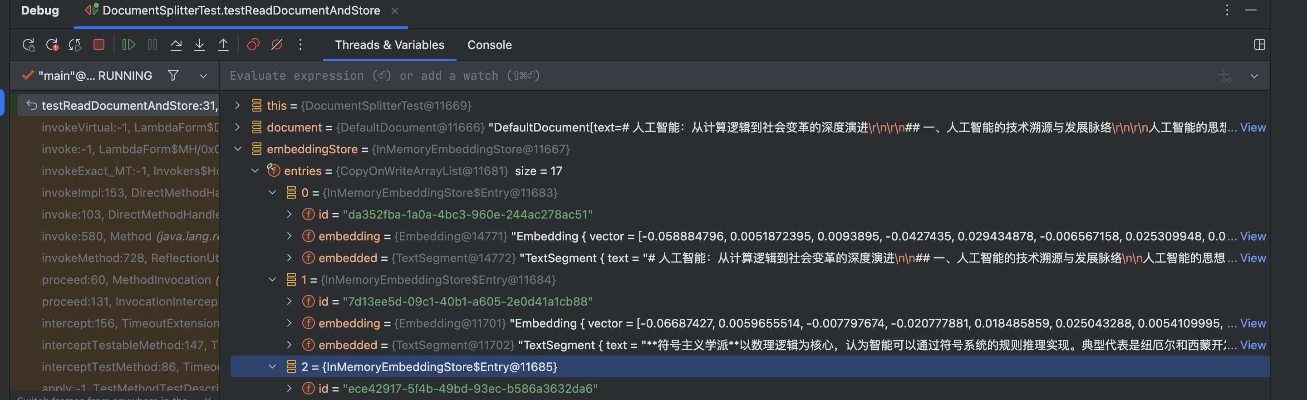Open the View Breakpoints dialog
The height and width of the screenshot is (400, 1307).
[253, 45]
